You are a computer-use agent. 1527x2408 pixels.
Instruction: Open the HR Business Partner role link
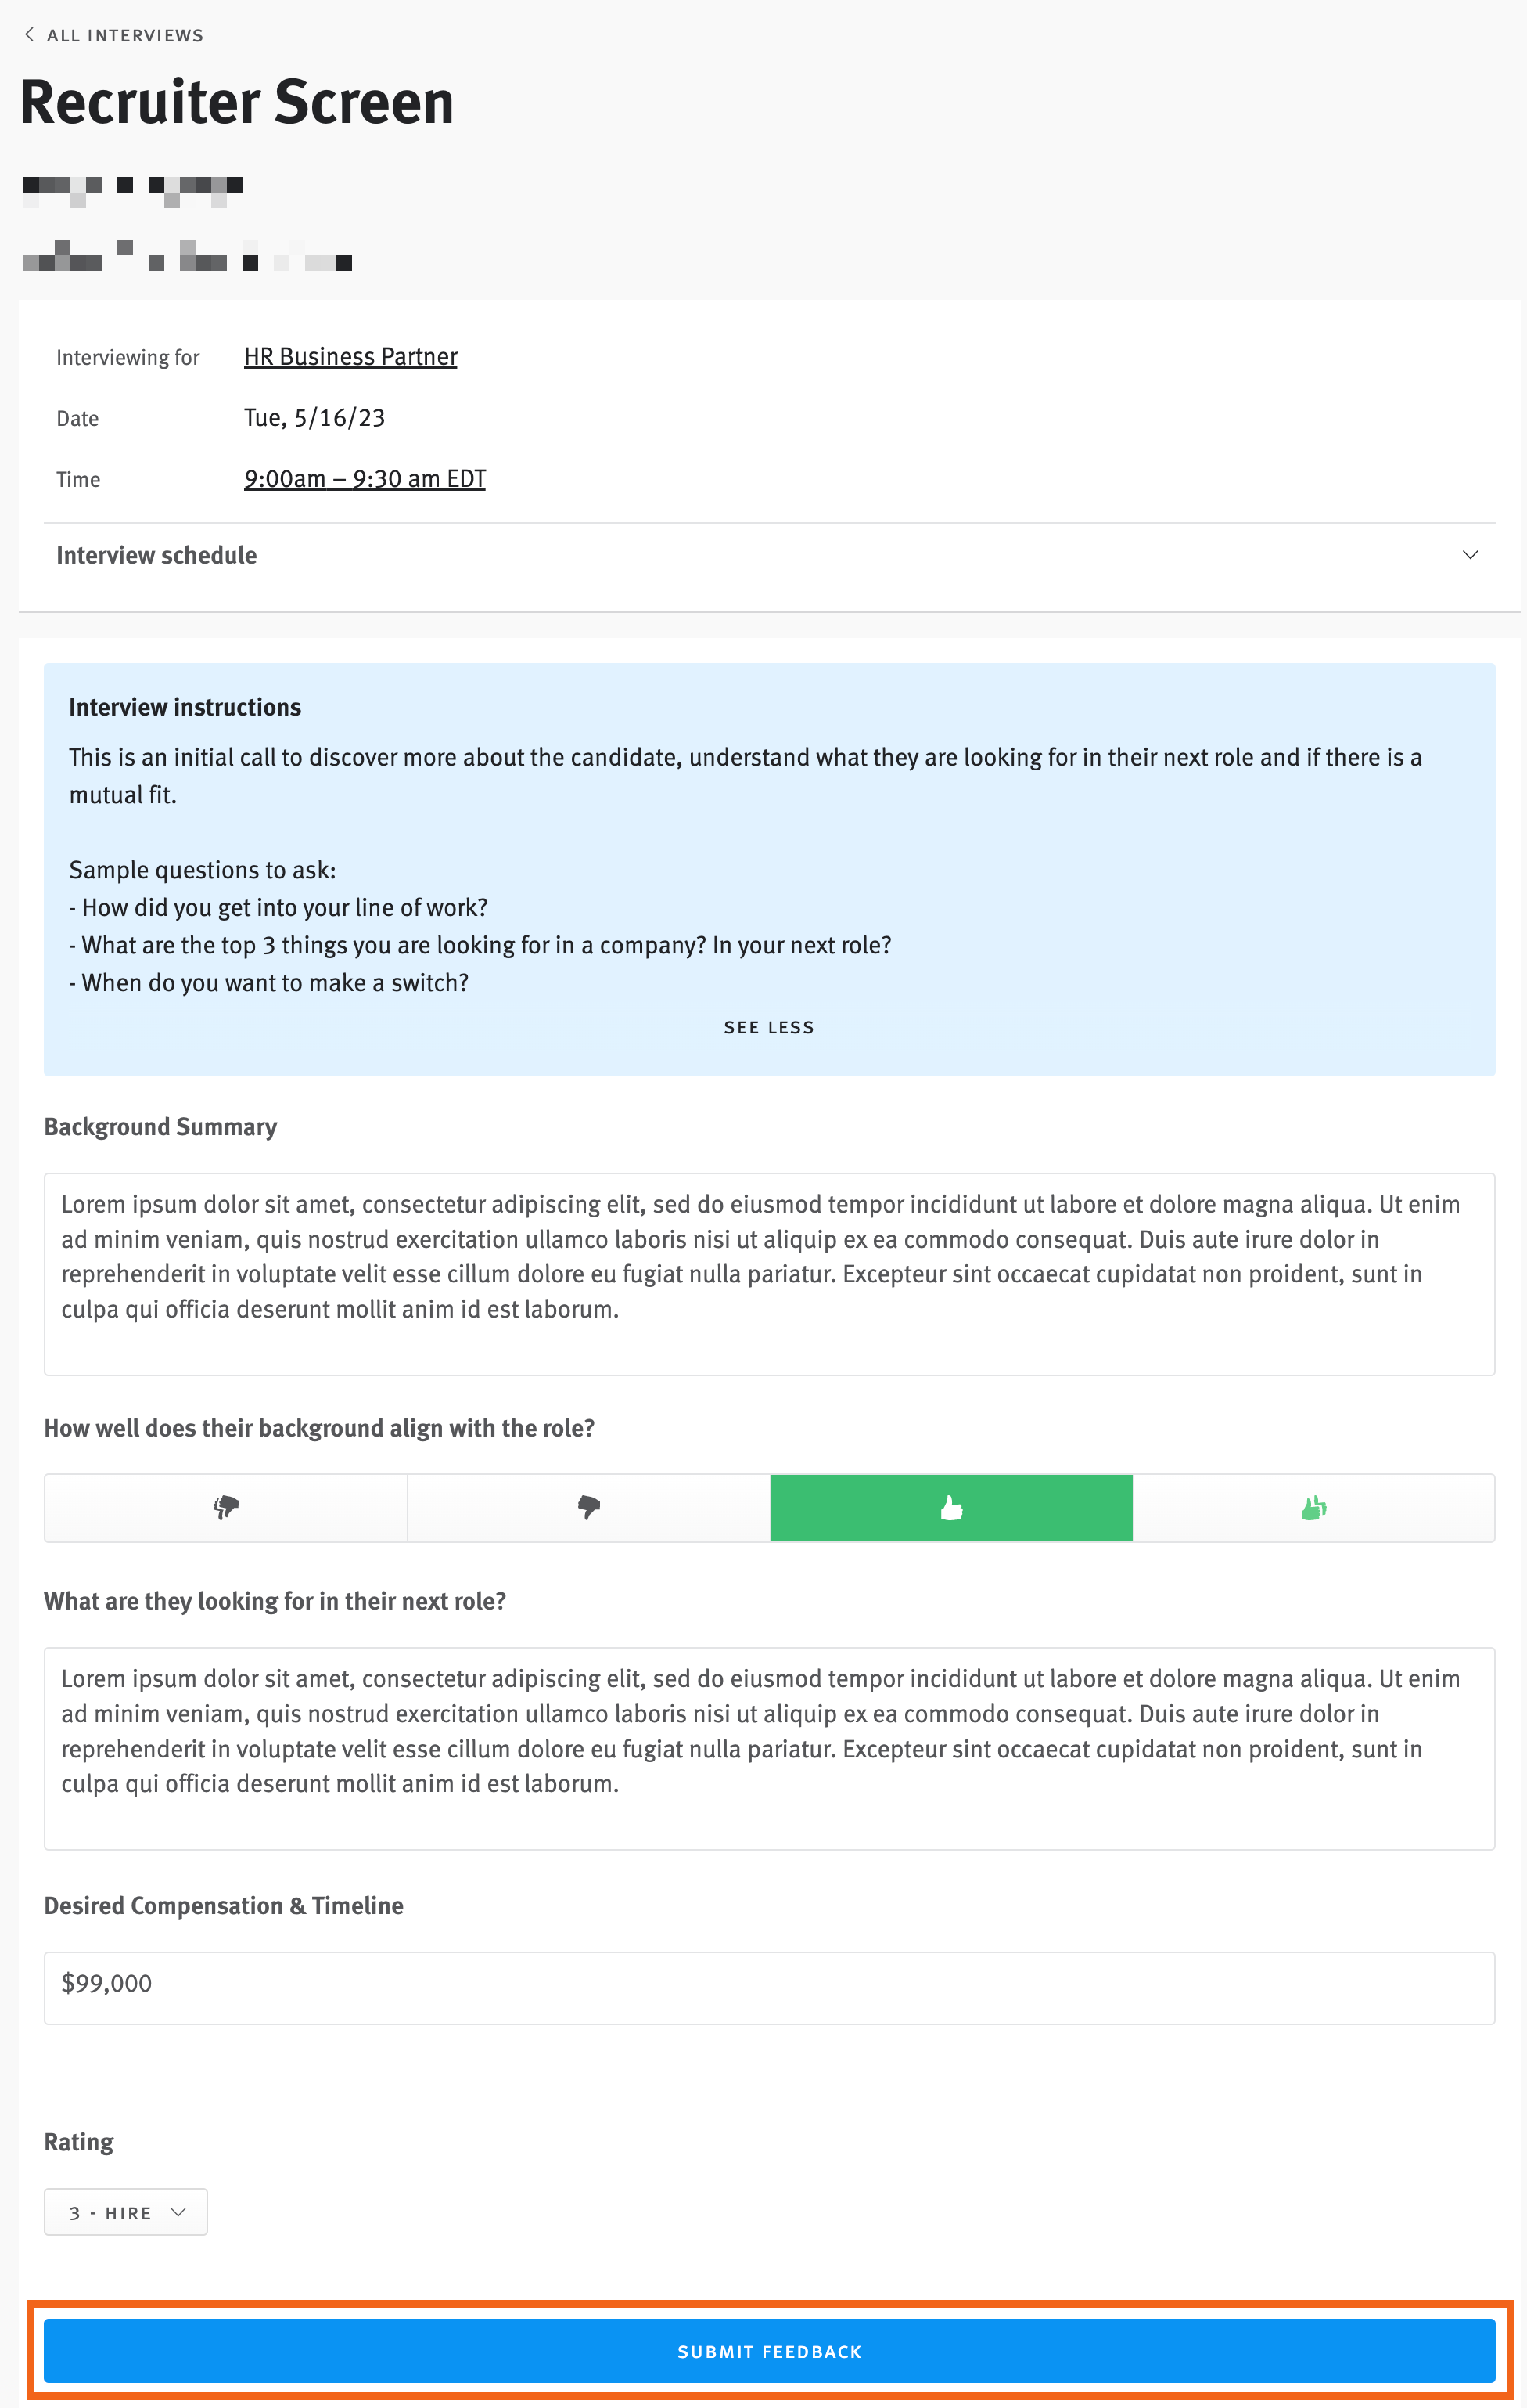point(350,356)
